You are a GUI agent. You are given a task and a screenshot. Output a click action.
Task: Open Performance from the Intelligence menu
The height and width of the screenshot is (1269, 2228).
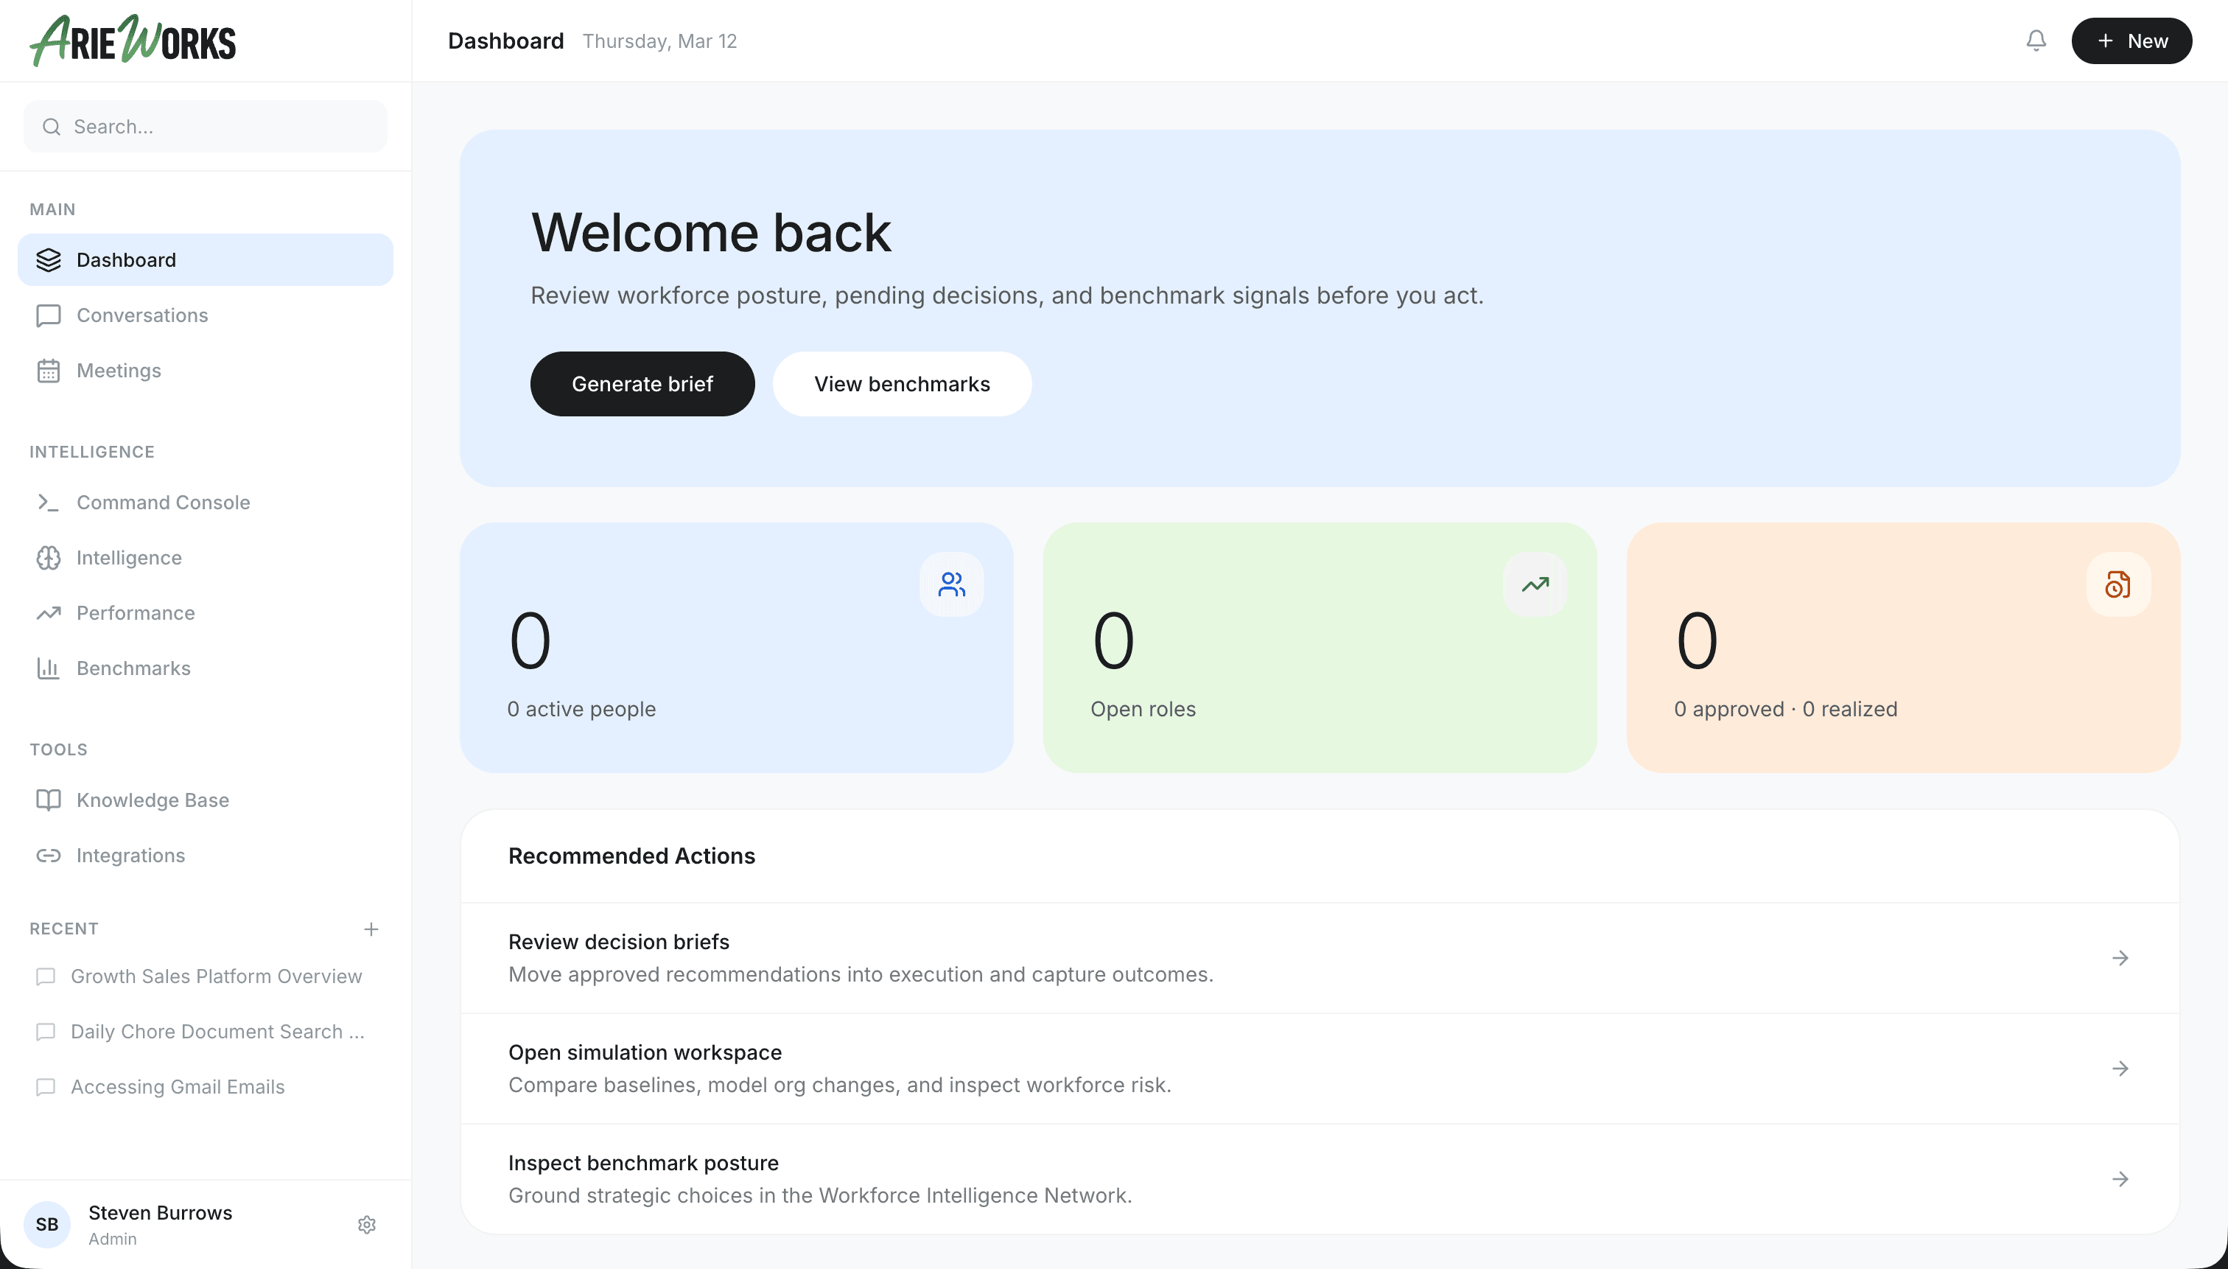click(135, 612)
